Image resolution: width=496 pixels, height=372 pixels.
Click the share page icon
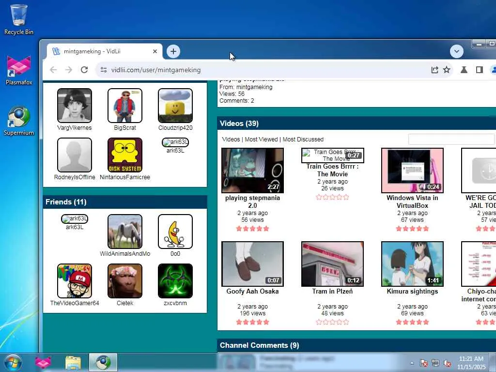tap(434, 70)
